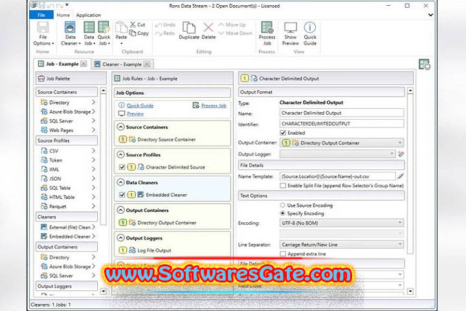This screenshot has height=311, width=466.
Task: Open the Encoding dropdown showing UTF-8
Action: [342, 223]
